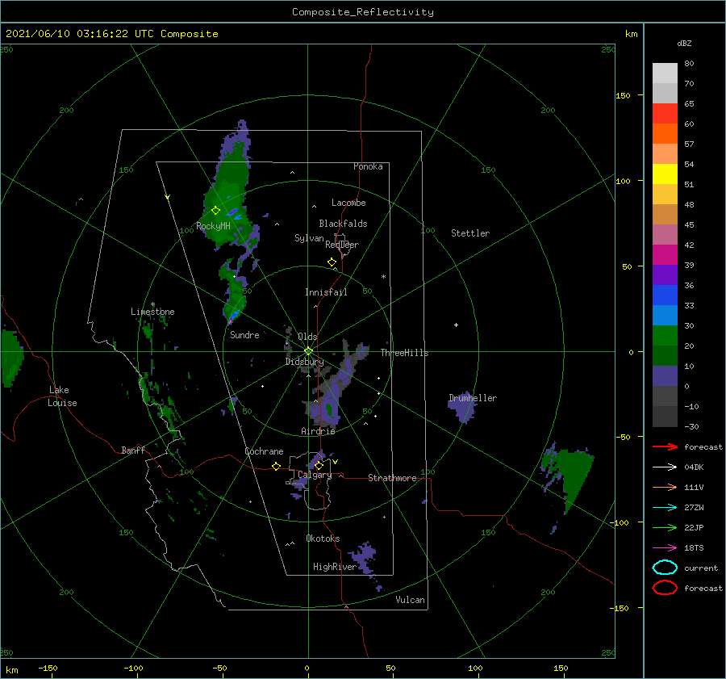Click the red forecast ellipse icon
The width and height of the screenshot is (726, 679).
click(x=665, y=588)
